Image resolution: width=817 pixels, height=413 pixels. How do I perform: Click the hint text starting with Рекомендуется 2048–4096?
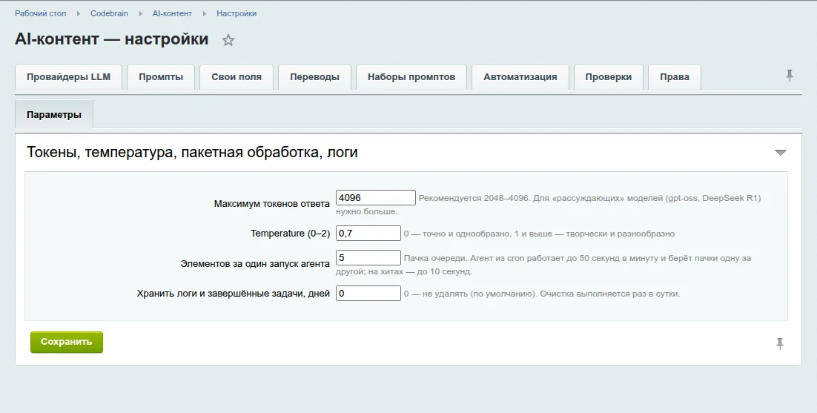[x=549, y=205]
